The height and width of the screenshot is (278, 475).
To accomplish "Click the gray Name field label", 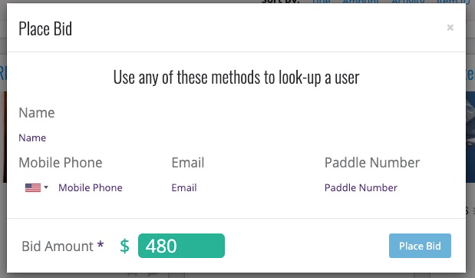I will [37, 113].
